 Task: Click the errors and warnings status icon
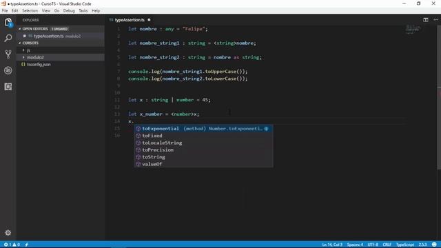pyautogui.click(x=12, y=245)
